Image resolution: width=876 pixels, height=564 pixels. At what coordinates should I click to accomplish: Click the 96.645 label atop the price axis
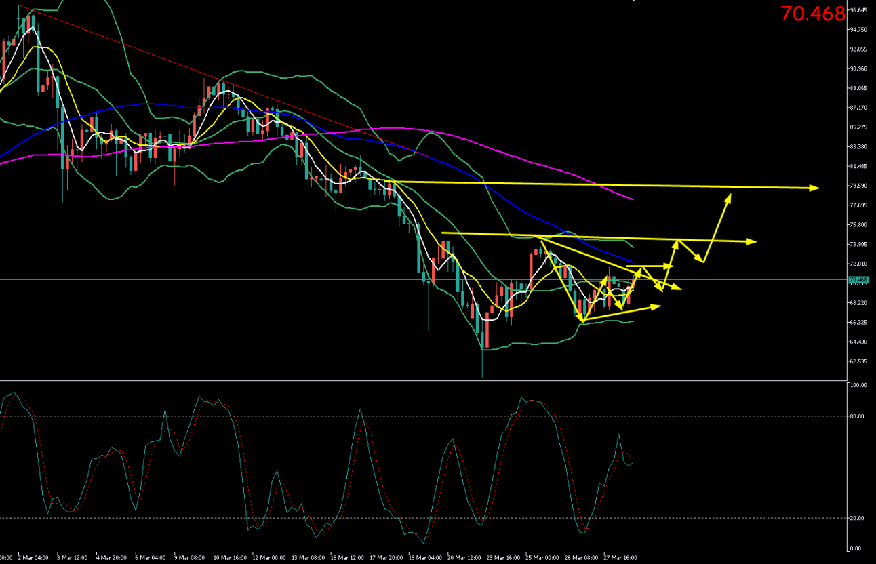pyautogui.click(x=858, y=10)
